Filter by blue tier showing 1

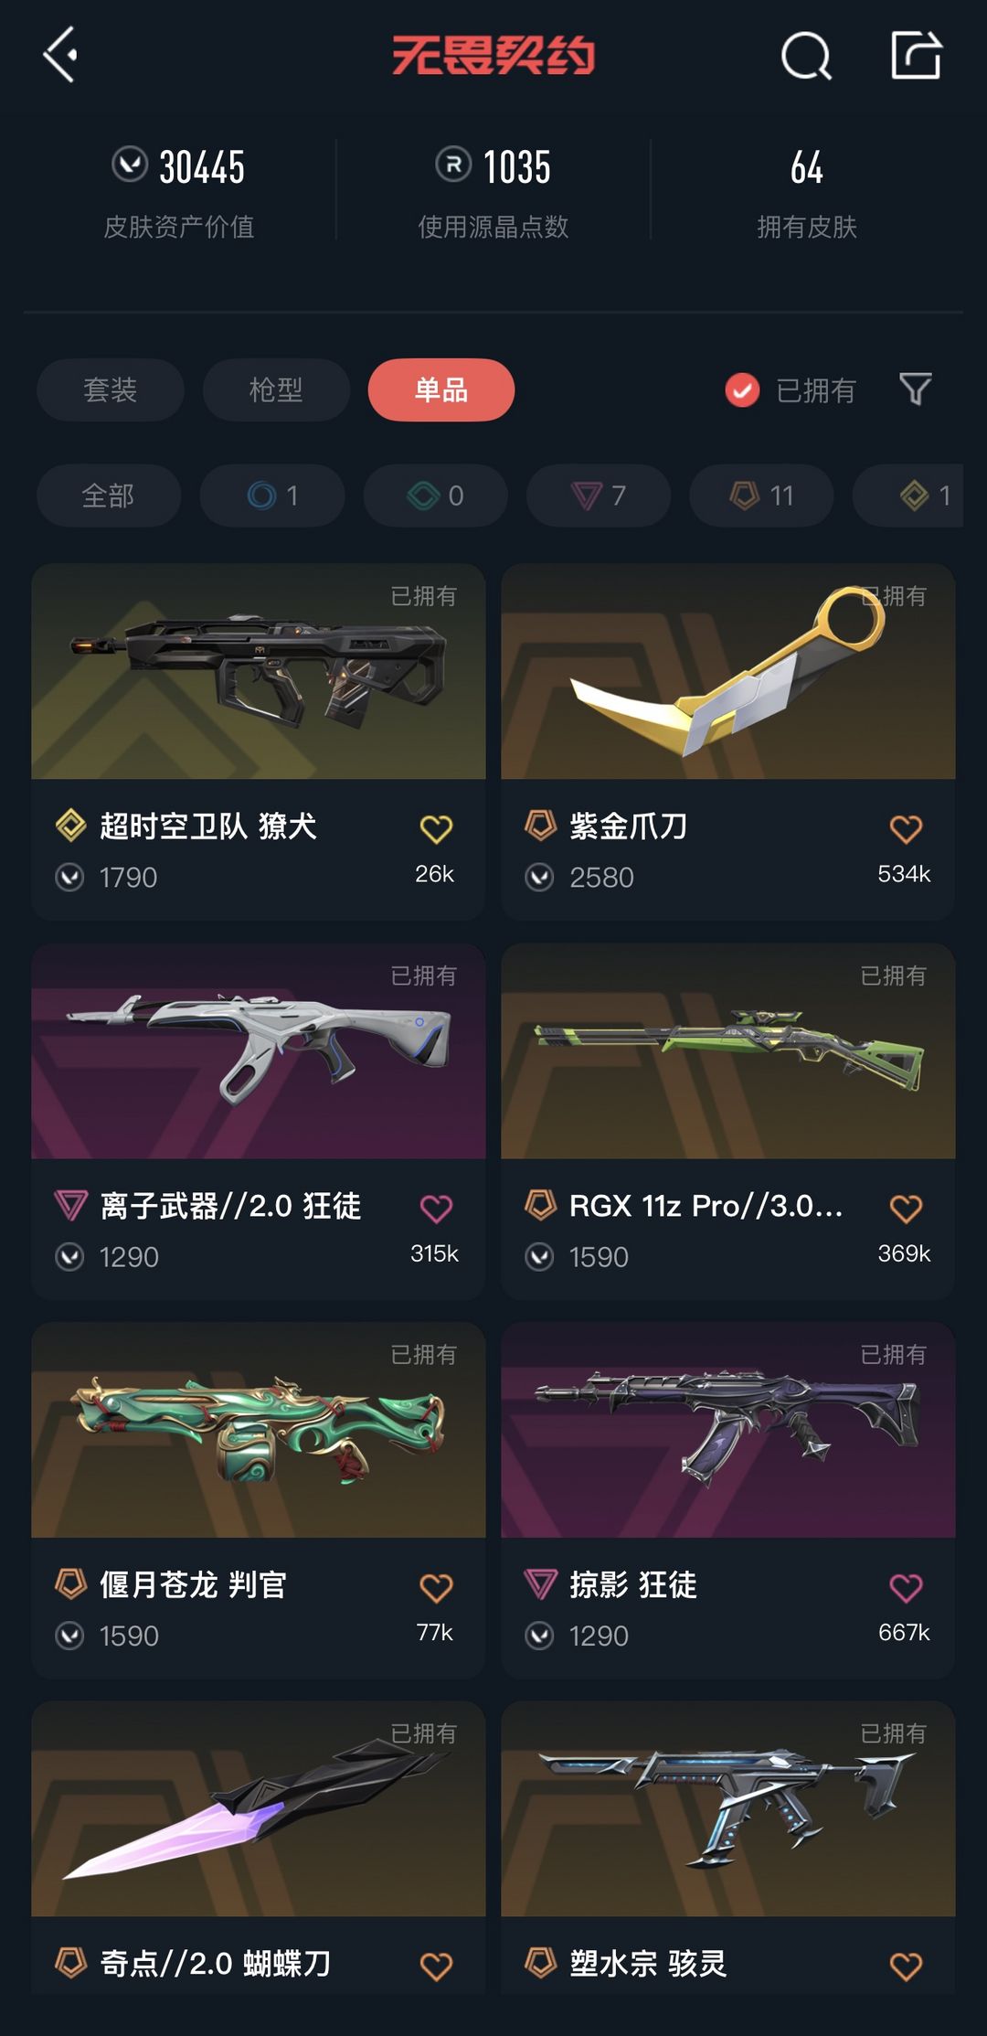coord(272,496)
